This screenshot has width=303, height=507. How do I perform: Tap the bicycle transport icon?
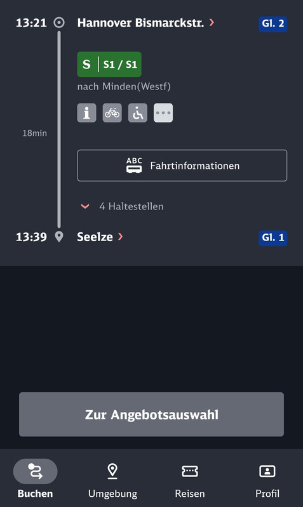tap(112, 113)
